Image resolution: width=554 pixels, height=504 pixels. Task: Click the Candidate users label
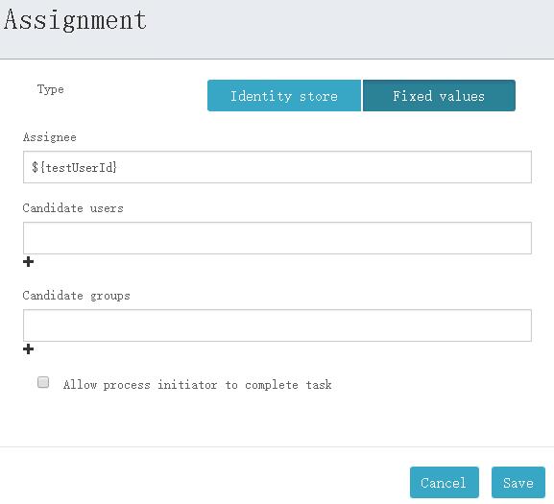pos(73,208)
